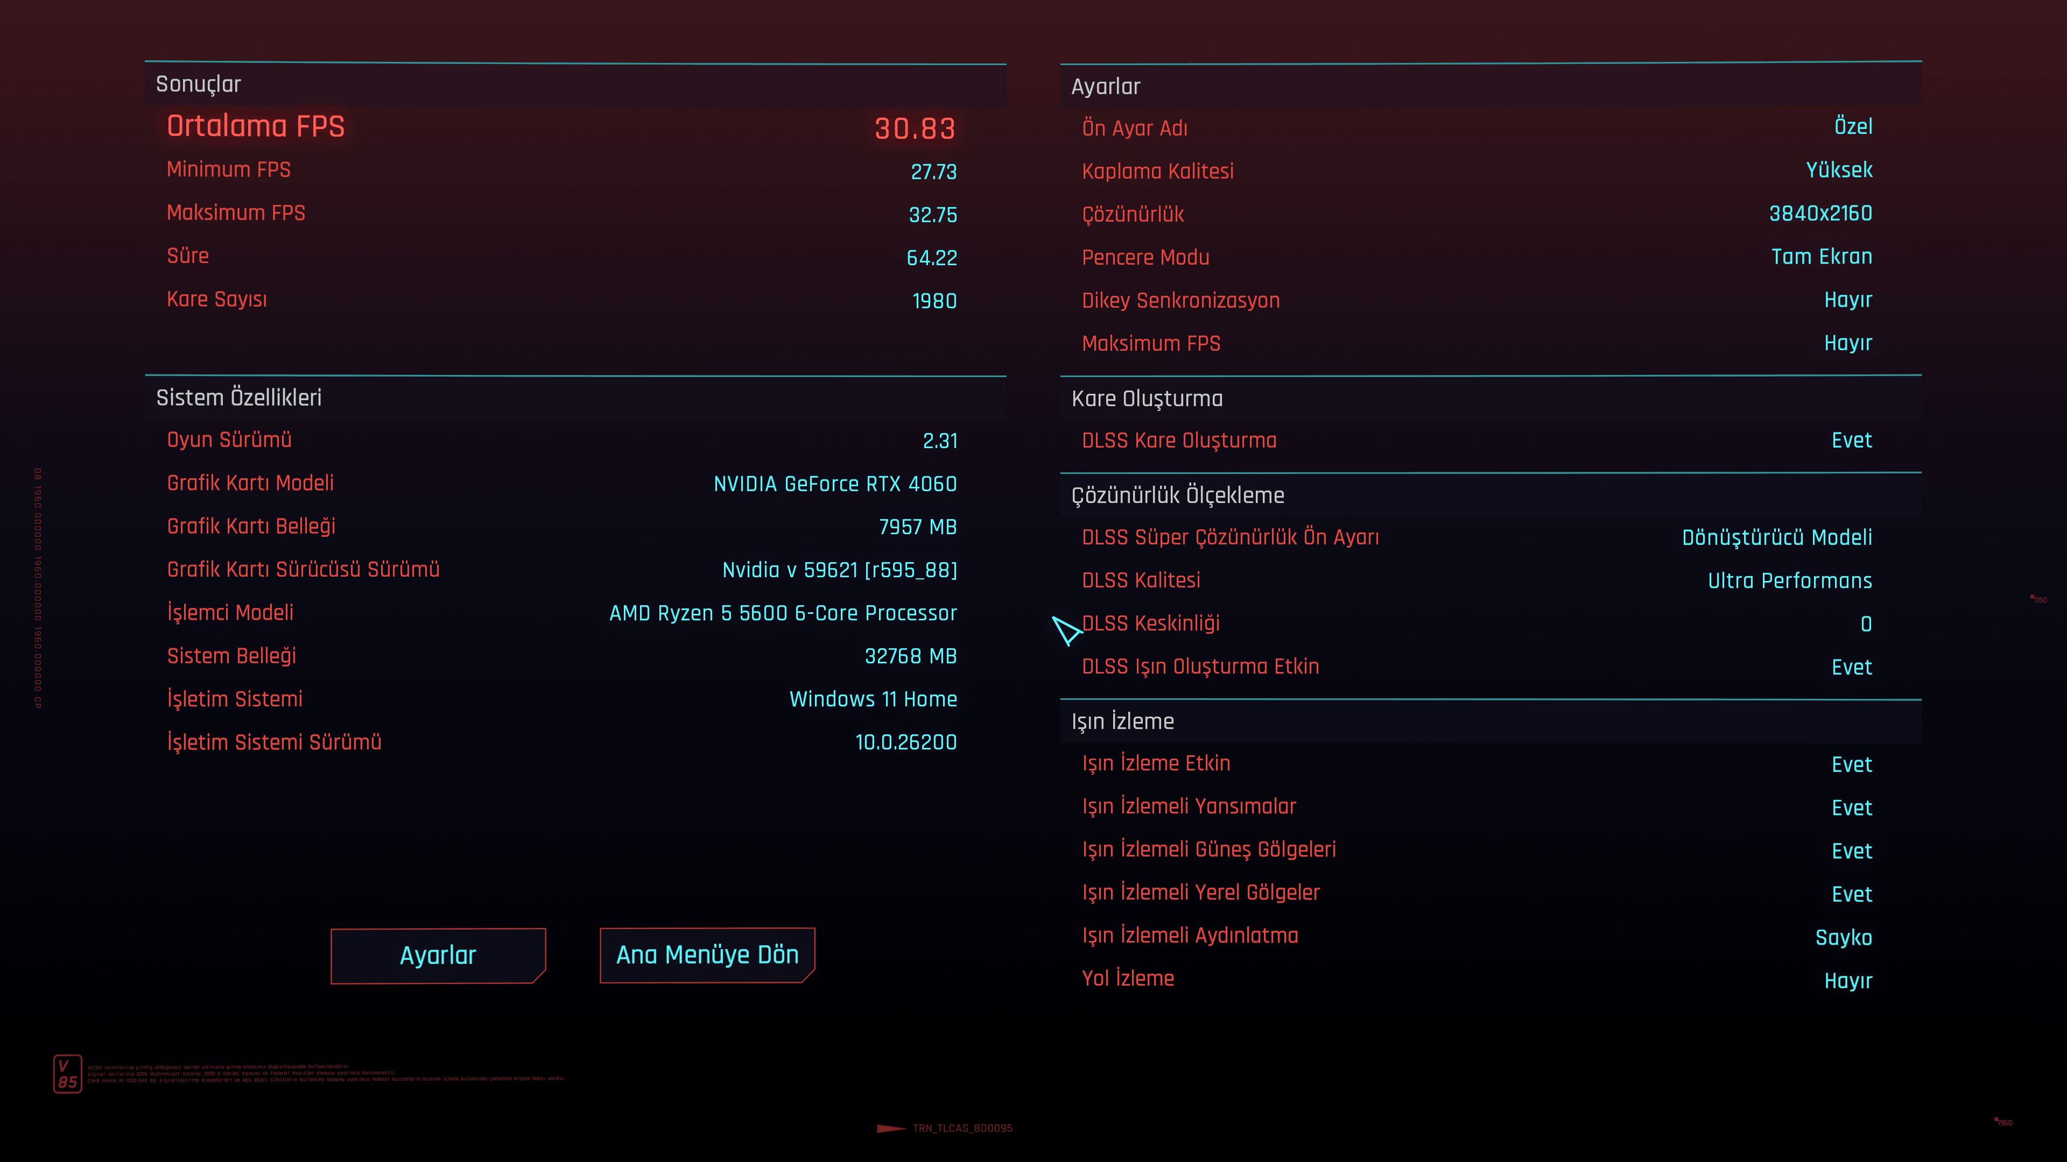Click Grafik Kartı Belleği value 7957 MB
Screen dimensions: 2067x1162
pos(917,527)
